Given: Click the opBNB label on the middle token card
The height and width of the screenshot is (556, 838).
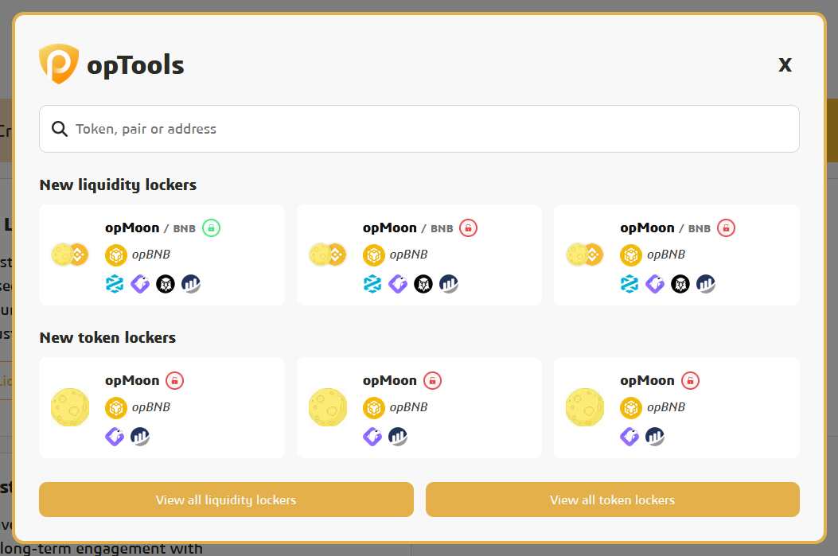Looking at the screenshot, I should click(x=409, y=407).
